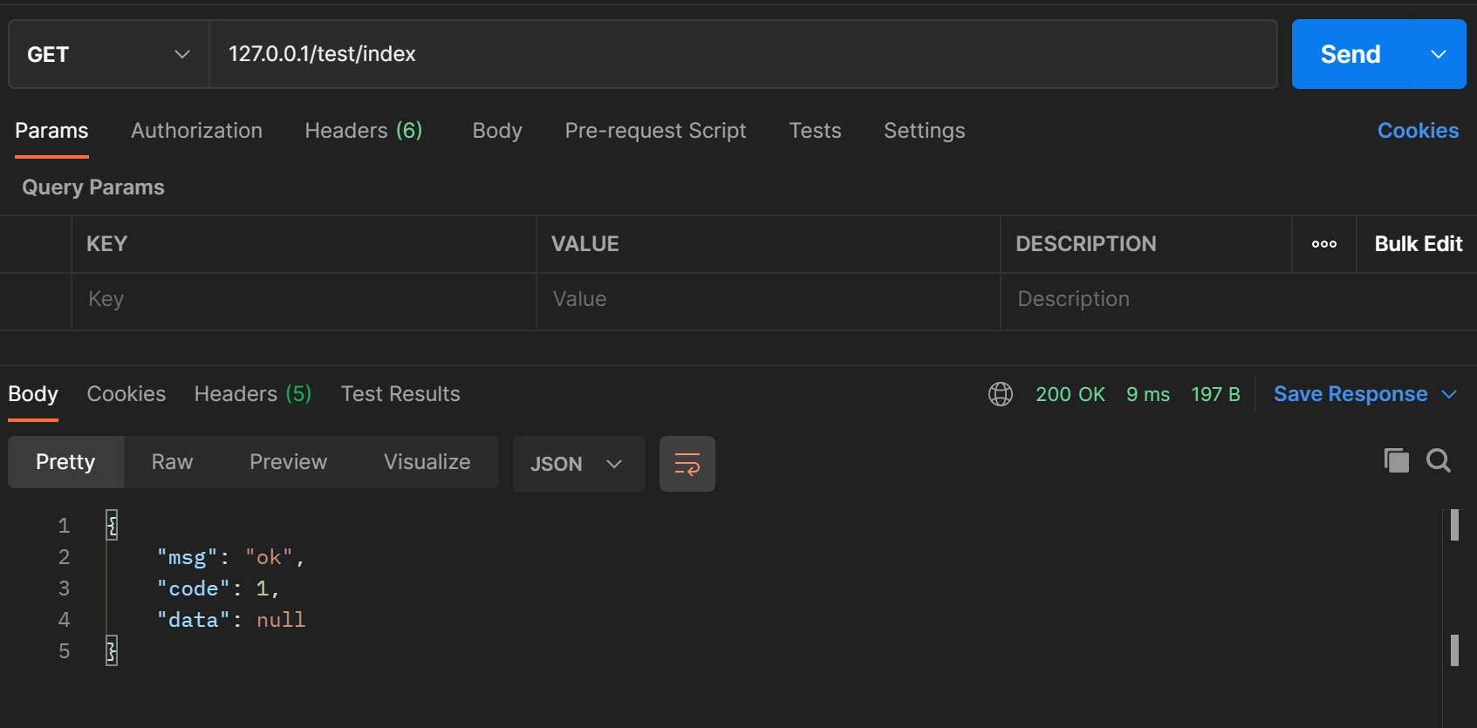Select the Raw response view
This screenshot has height=728, width=1477.
tap(172, 462)
